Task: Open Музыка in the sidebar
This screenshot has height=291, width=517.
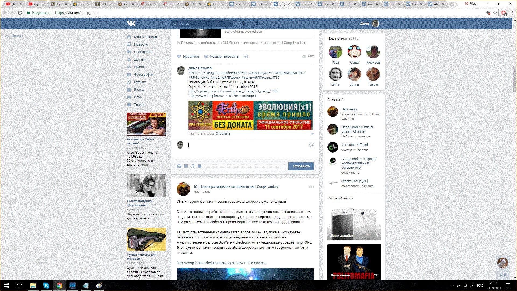Action: tap(137, 82)
